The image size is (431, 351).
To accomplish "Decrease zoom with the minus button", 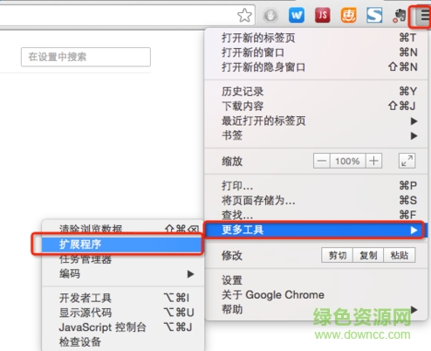I will 322,161.
